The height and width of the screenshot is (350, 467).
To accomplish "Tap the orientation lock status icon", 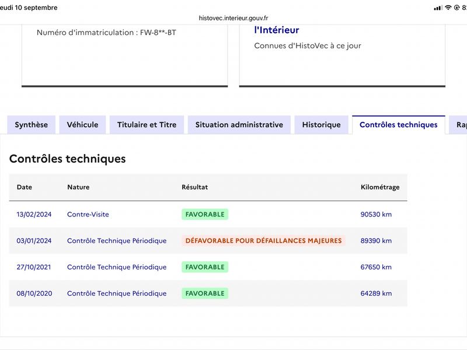I will click(x=456, y=8).
